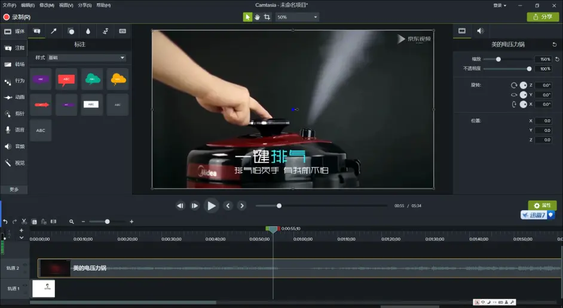Open the 音频 audio effects panel
The height and width of the screenshot is (308, 563).
pyautogui.click(x=14, y=146)
